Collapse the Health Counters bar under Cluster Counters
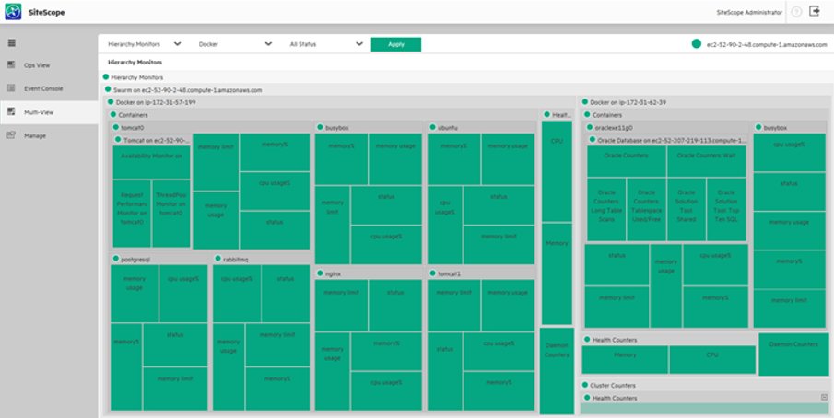This screenshot has height=418, width=834. (824, 398)
